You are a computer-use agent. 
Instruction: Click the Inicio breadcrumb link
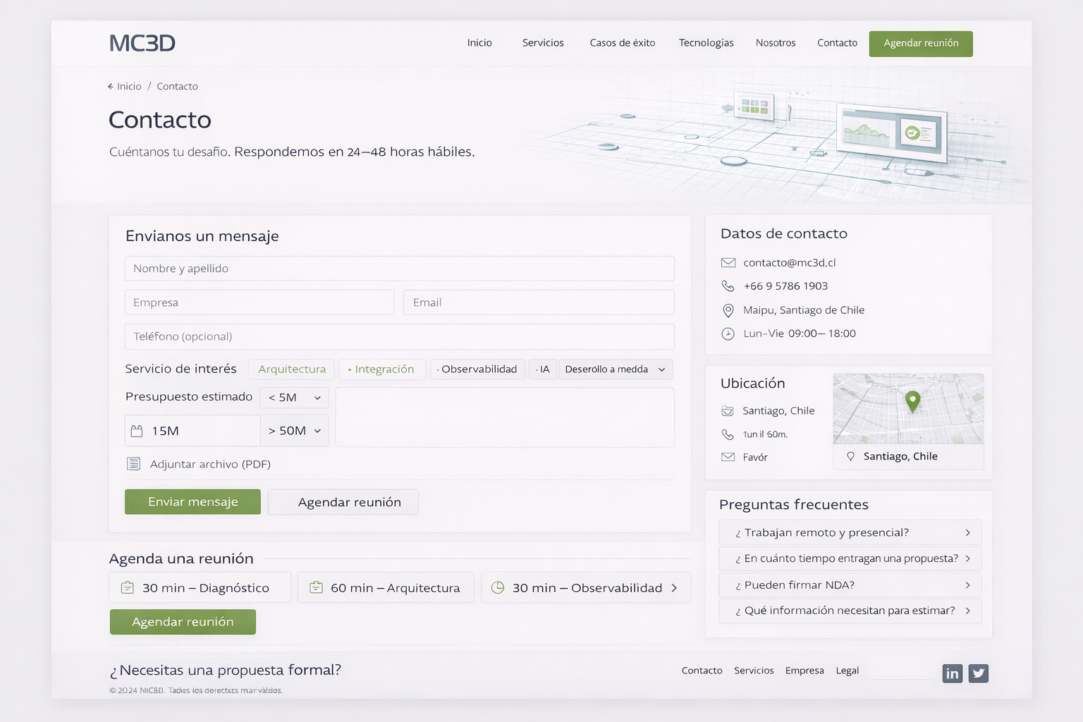pos(128,87)
